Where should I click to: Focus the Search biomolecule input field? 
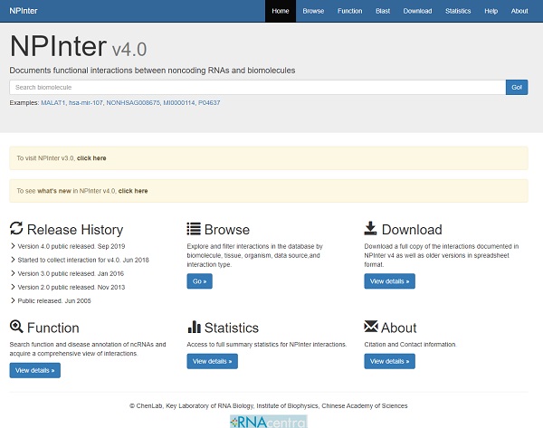point(257,87)
